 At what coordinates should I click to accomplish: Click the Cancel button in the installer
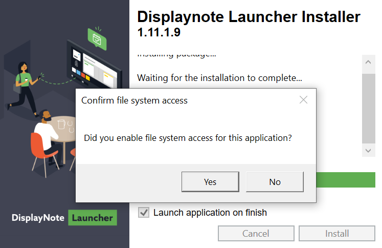tap(256, 233)
